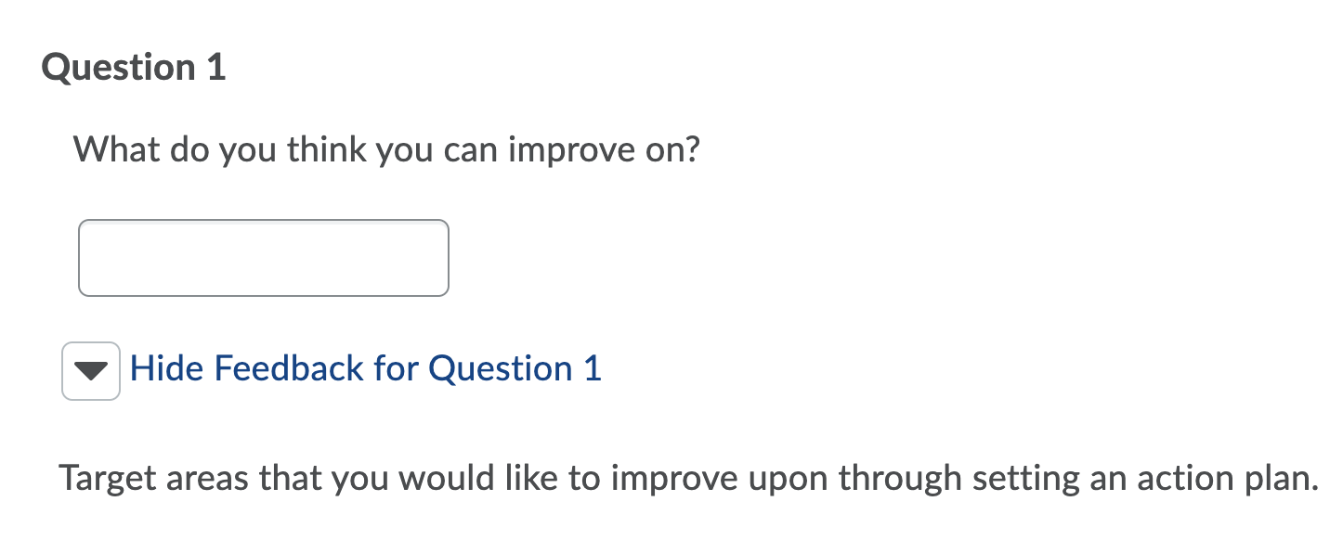
Task: Place cursor in the empty response field
Action: click(264, 258)
